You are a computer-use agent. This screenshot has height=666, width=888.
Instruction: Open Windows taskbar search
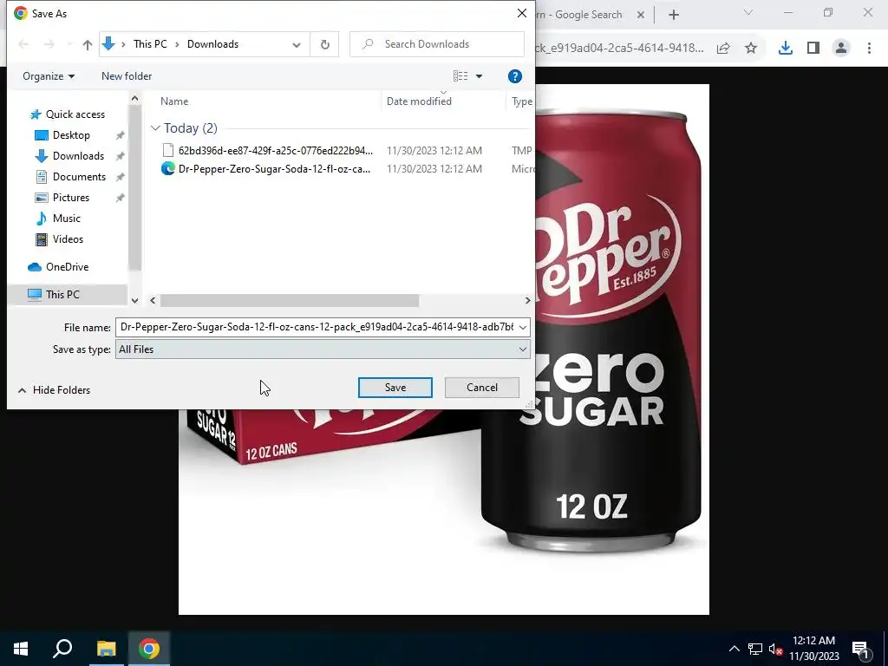(62, 649)
